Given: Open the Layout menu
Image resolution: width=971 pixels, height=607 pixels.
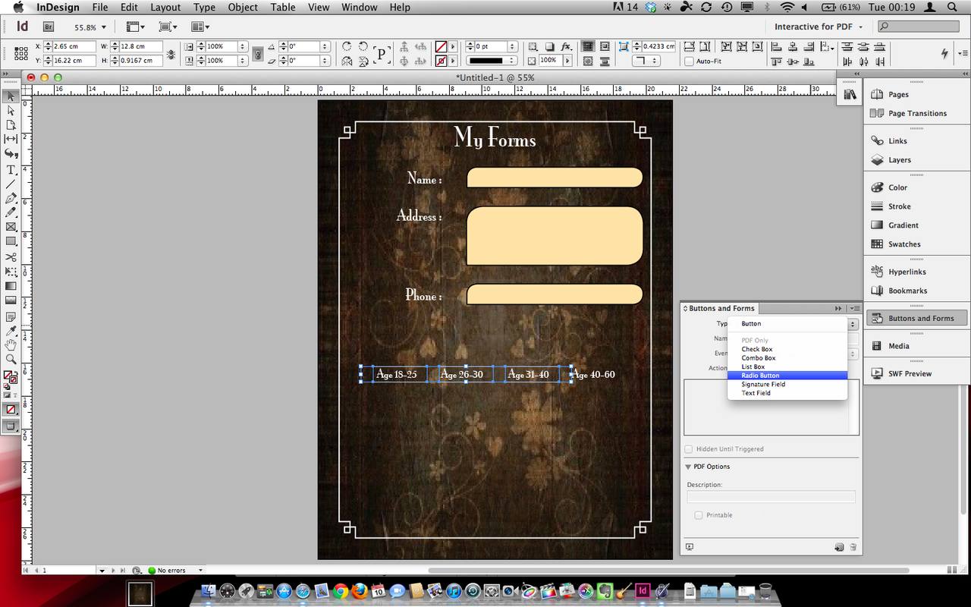Looking at the screenshot, I should 165,8.
